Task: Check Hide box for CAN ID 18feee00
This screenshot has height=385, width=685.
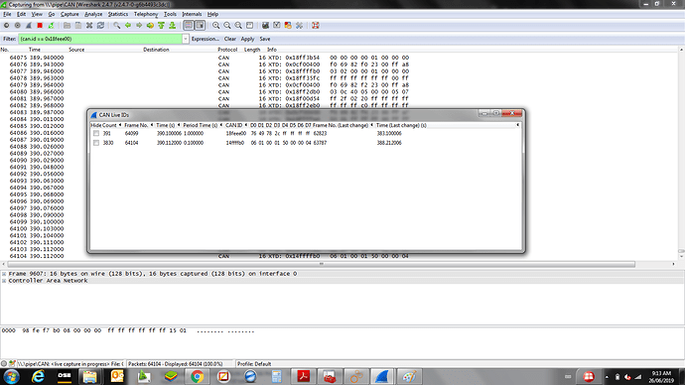Action: coord(96,134)
